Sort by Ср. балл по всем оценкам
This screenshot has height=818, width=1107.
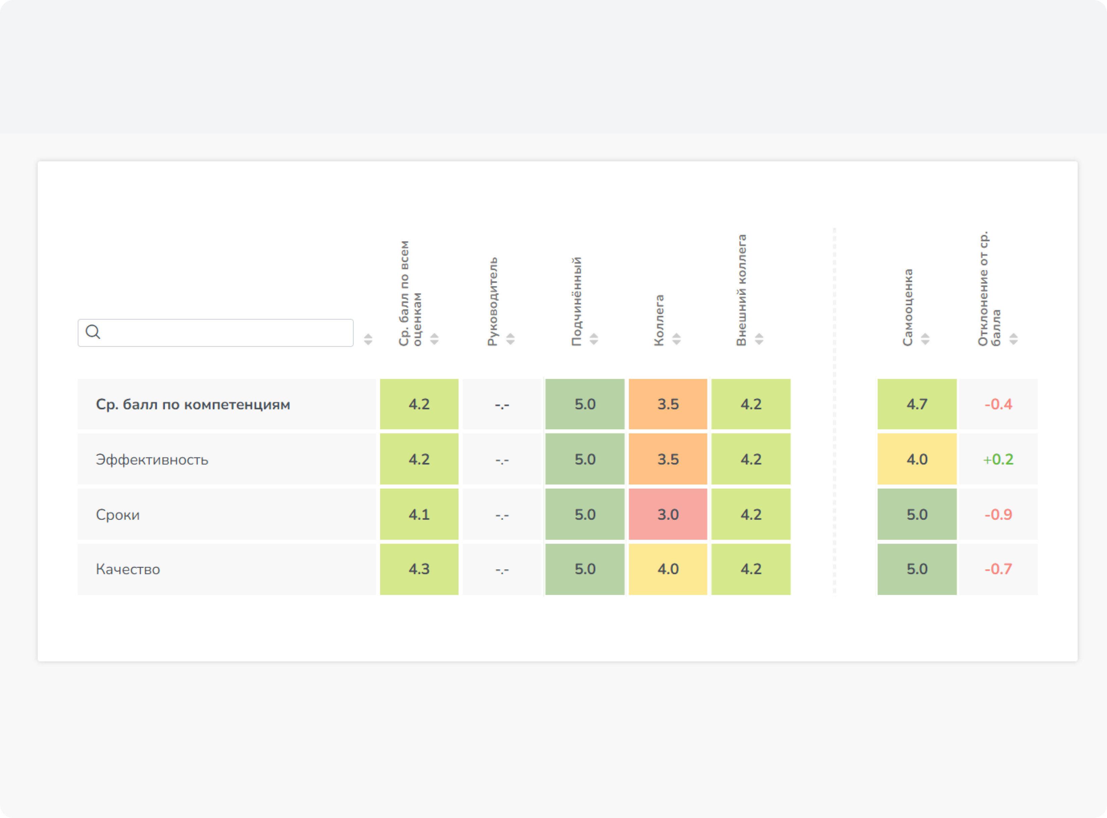434,339
